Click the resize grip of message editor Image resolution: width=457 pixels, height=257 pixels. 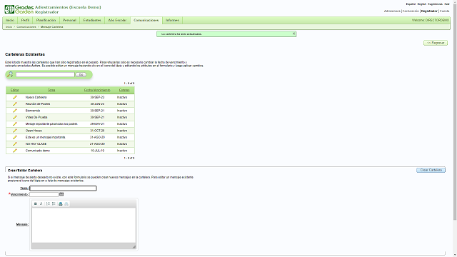134,247
